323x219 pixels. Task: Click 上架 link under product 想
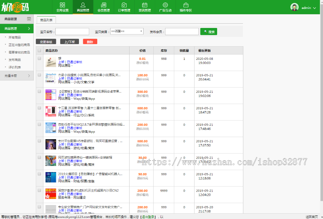tap(61, 62)
